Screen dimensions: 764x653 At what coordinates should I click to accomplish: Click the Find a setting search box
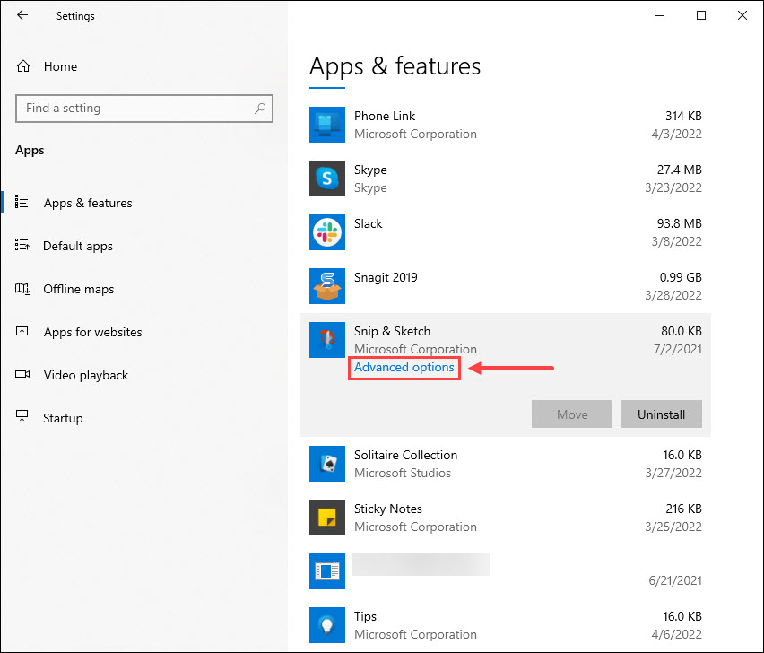[135, 109]
